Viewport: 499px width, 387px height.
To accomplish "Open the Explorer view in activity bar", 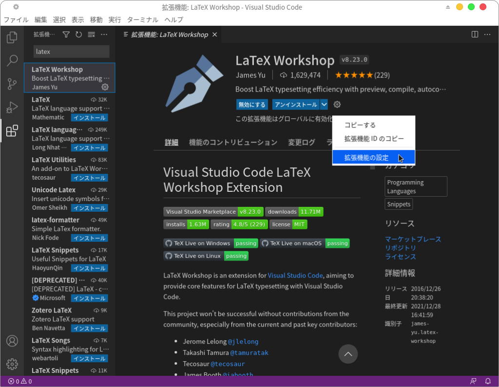I will [x=12, y=37].
